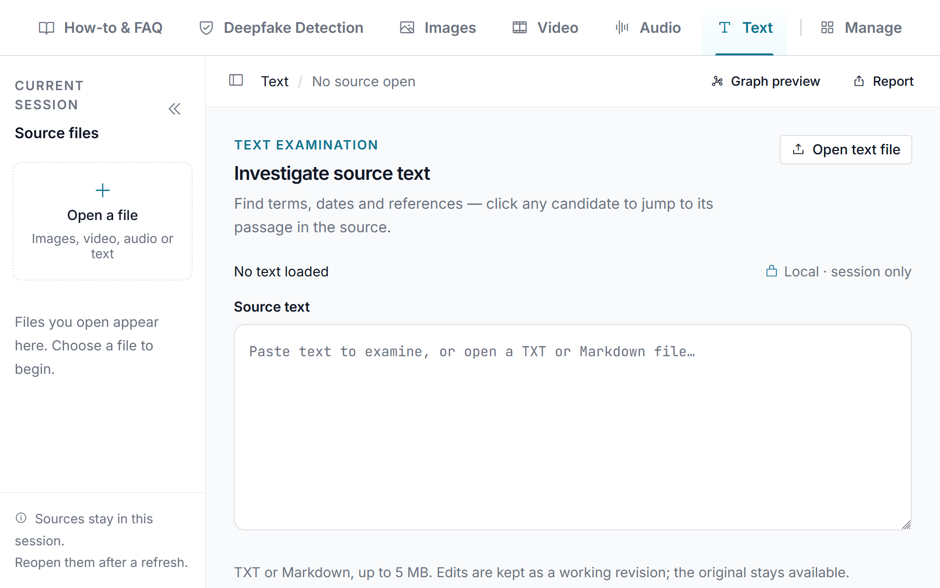This screenshot has height=588, width=940.
Task: Click the Open a file label
Action: (102, 215)
